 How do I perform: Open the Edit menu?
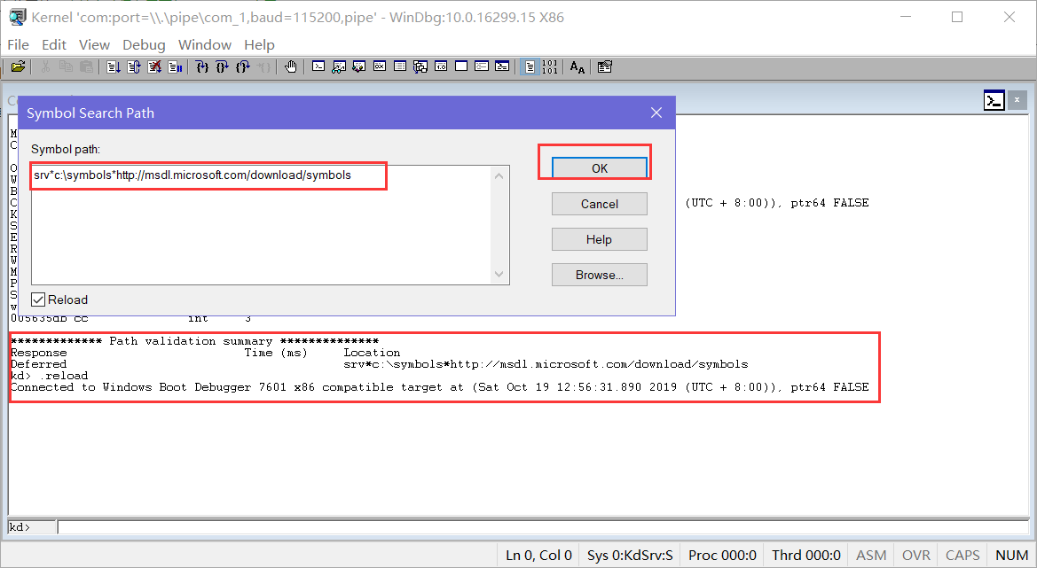[x=53, y=45]
